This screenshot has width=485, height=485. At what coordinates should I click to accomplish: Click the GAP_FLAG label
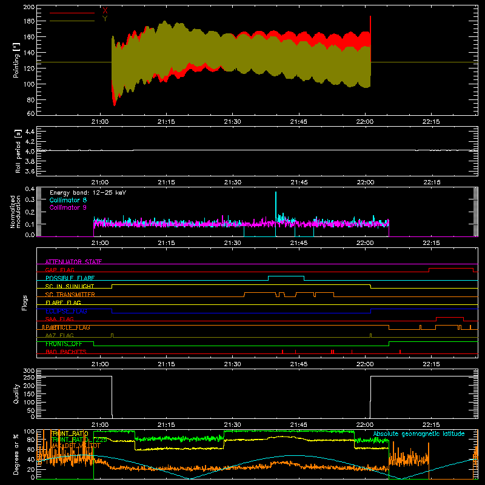click(59, 270)
